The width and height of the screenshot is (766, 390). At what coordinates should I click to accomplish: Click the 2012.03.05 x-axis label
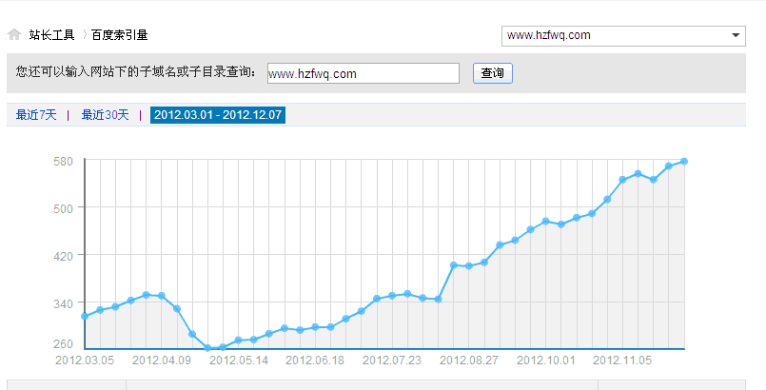(85, 361)
